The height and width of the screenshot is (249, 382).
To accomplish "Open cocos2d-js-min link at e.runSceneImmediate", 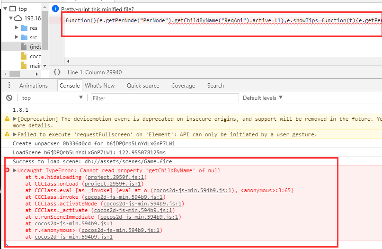I will point(139,217).
